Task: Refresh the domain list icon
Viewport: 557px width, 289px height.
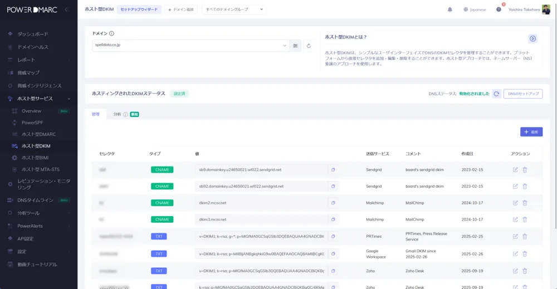Action: click(309, 46)
